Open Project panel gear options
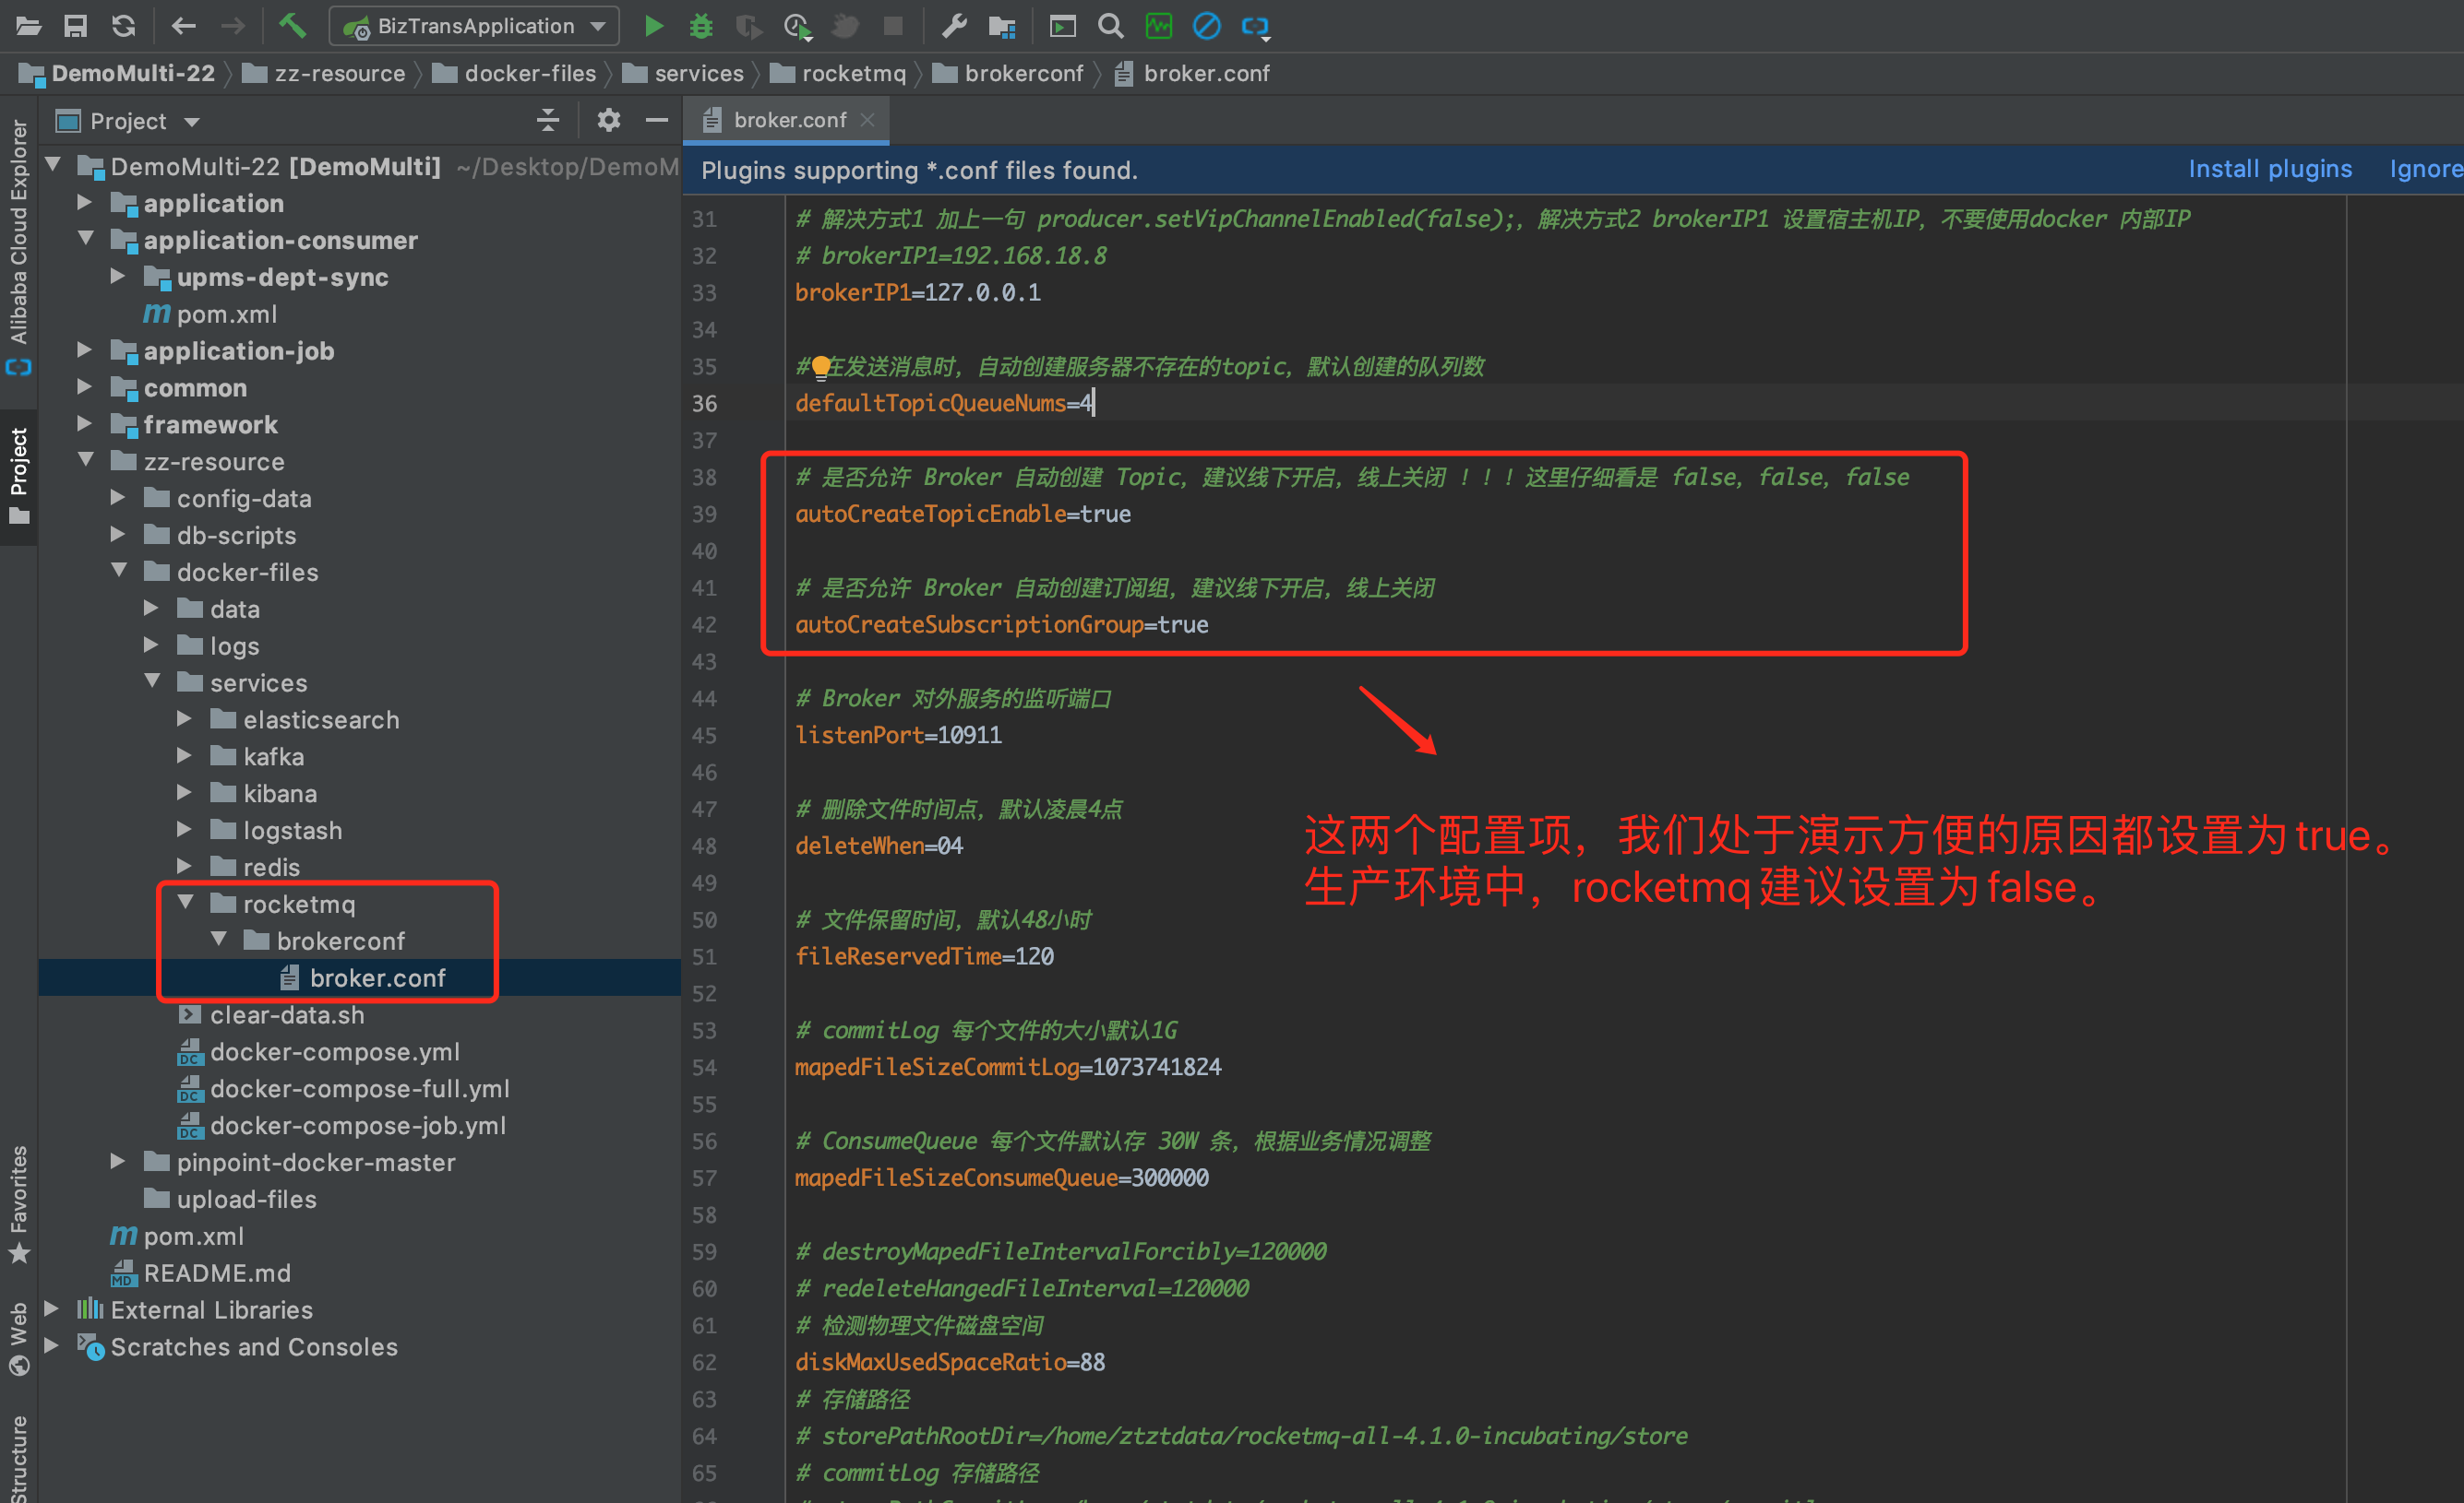 point(608,121)
